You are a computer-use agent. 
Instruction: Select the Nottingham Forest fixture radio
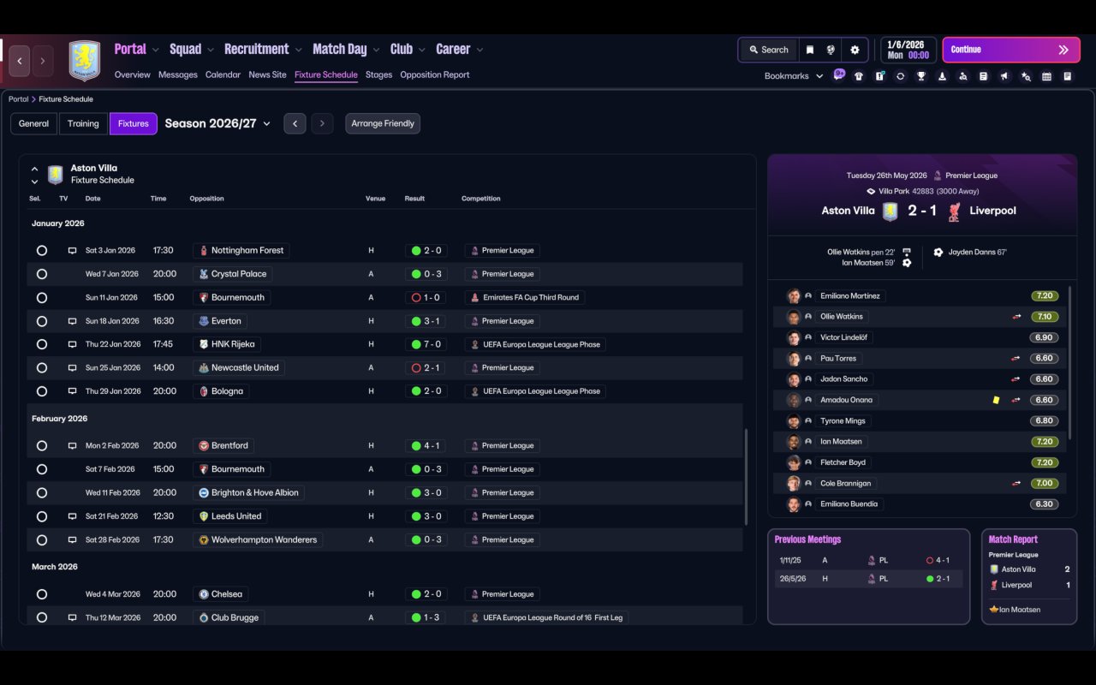click(x=41, y=251)
